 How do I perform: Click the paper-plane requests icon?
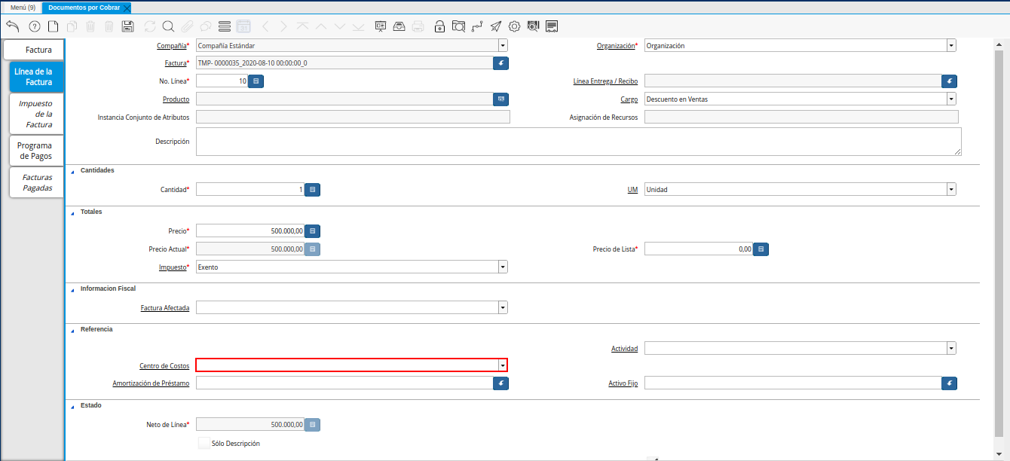[496, 26]
